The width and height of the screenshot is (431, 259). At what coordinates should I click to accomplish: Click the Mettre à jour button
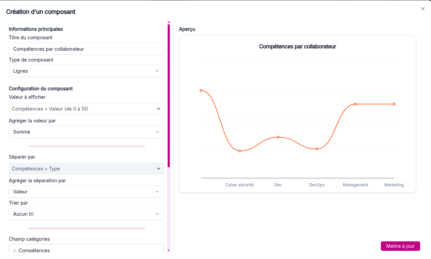pyautogui.click(x=400, y=246)
